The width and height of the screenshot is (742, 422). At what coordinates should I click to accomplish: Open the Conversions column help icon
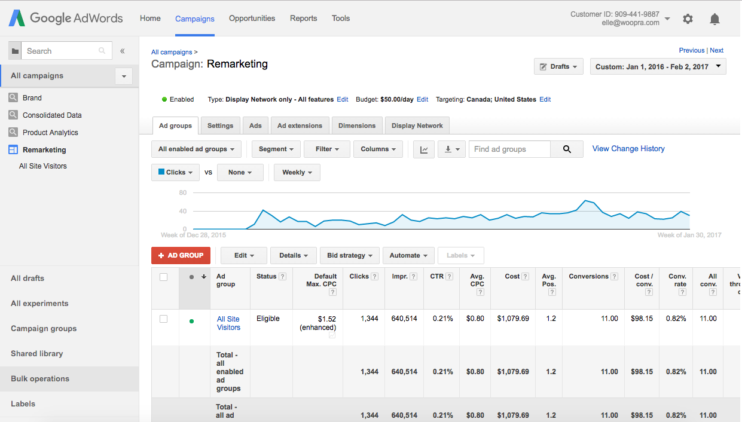coord(615,277)
